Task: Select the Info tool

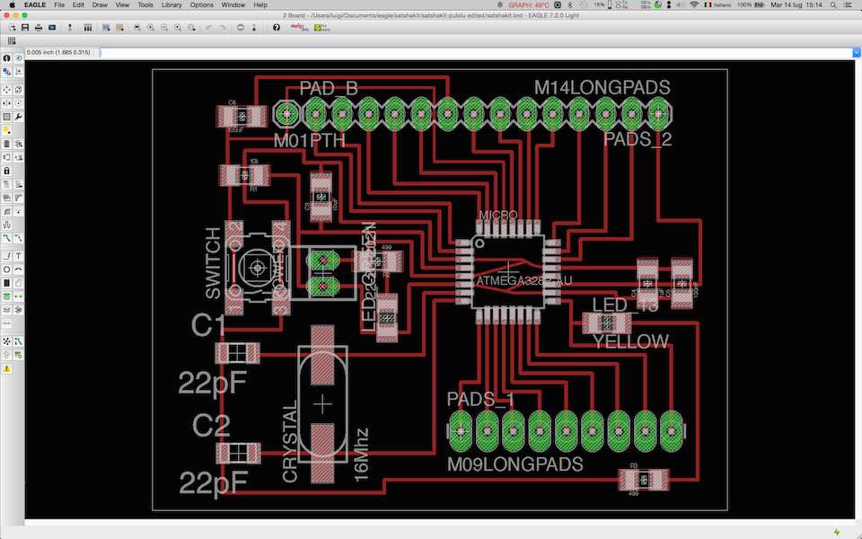Action: tap(6, 57)
